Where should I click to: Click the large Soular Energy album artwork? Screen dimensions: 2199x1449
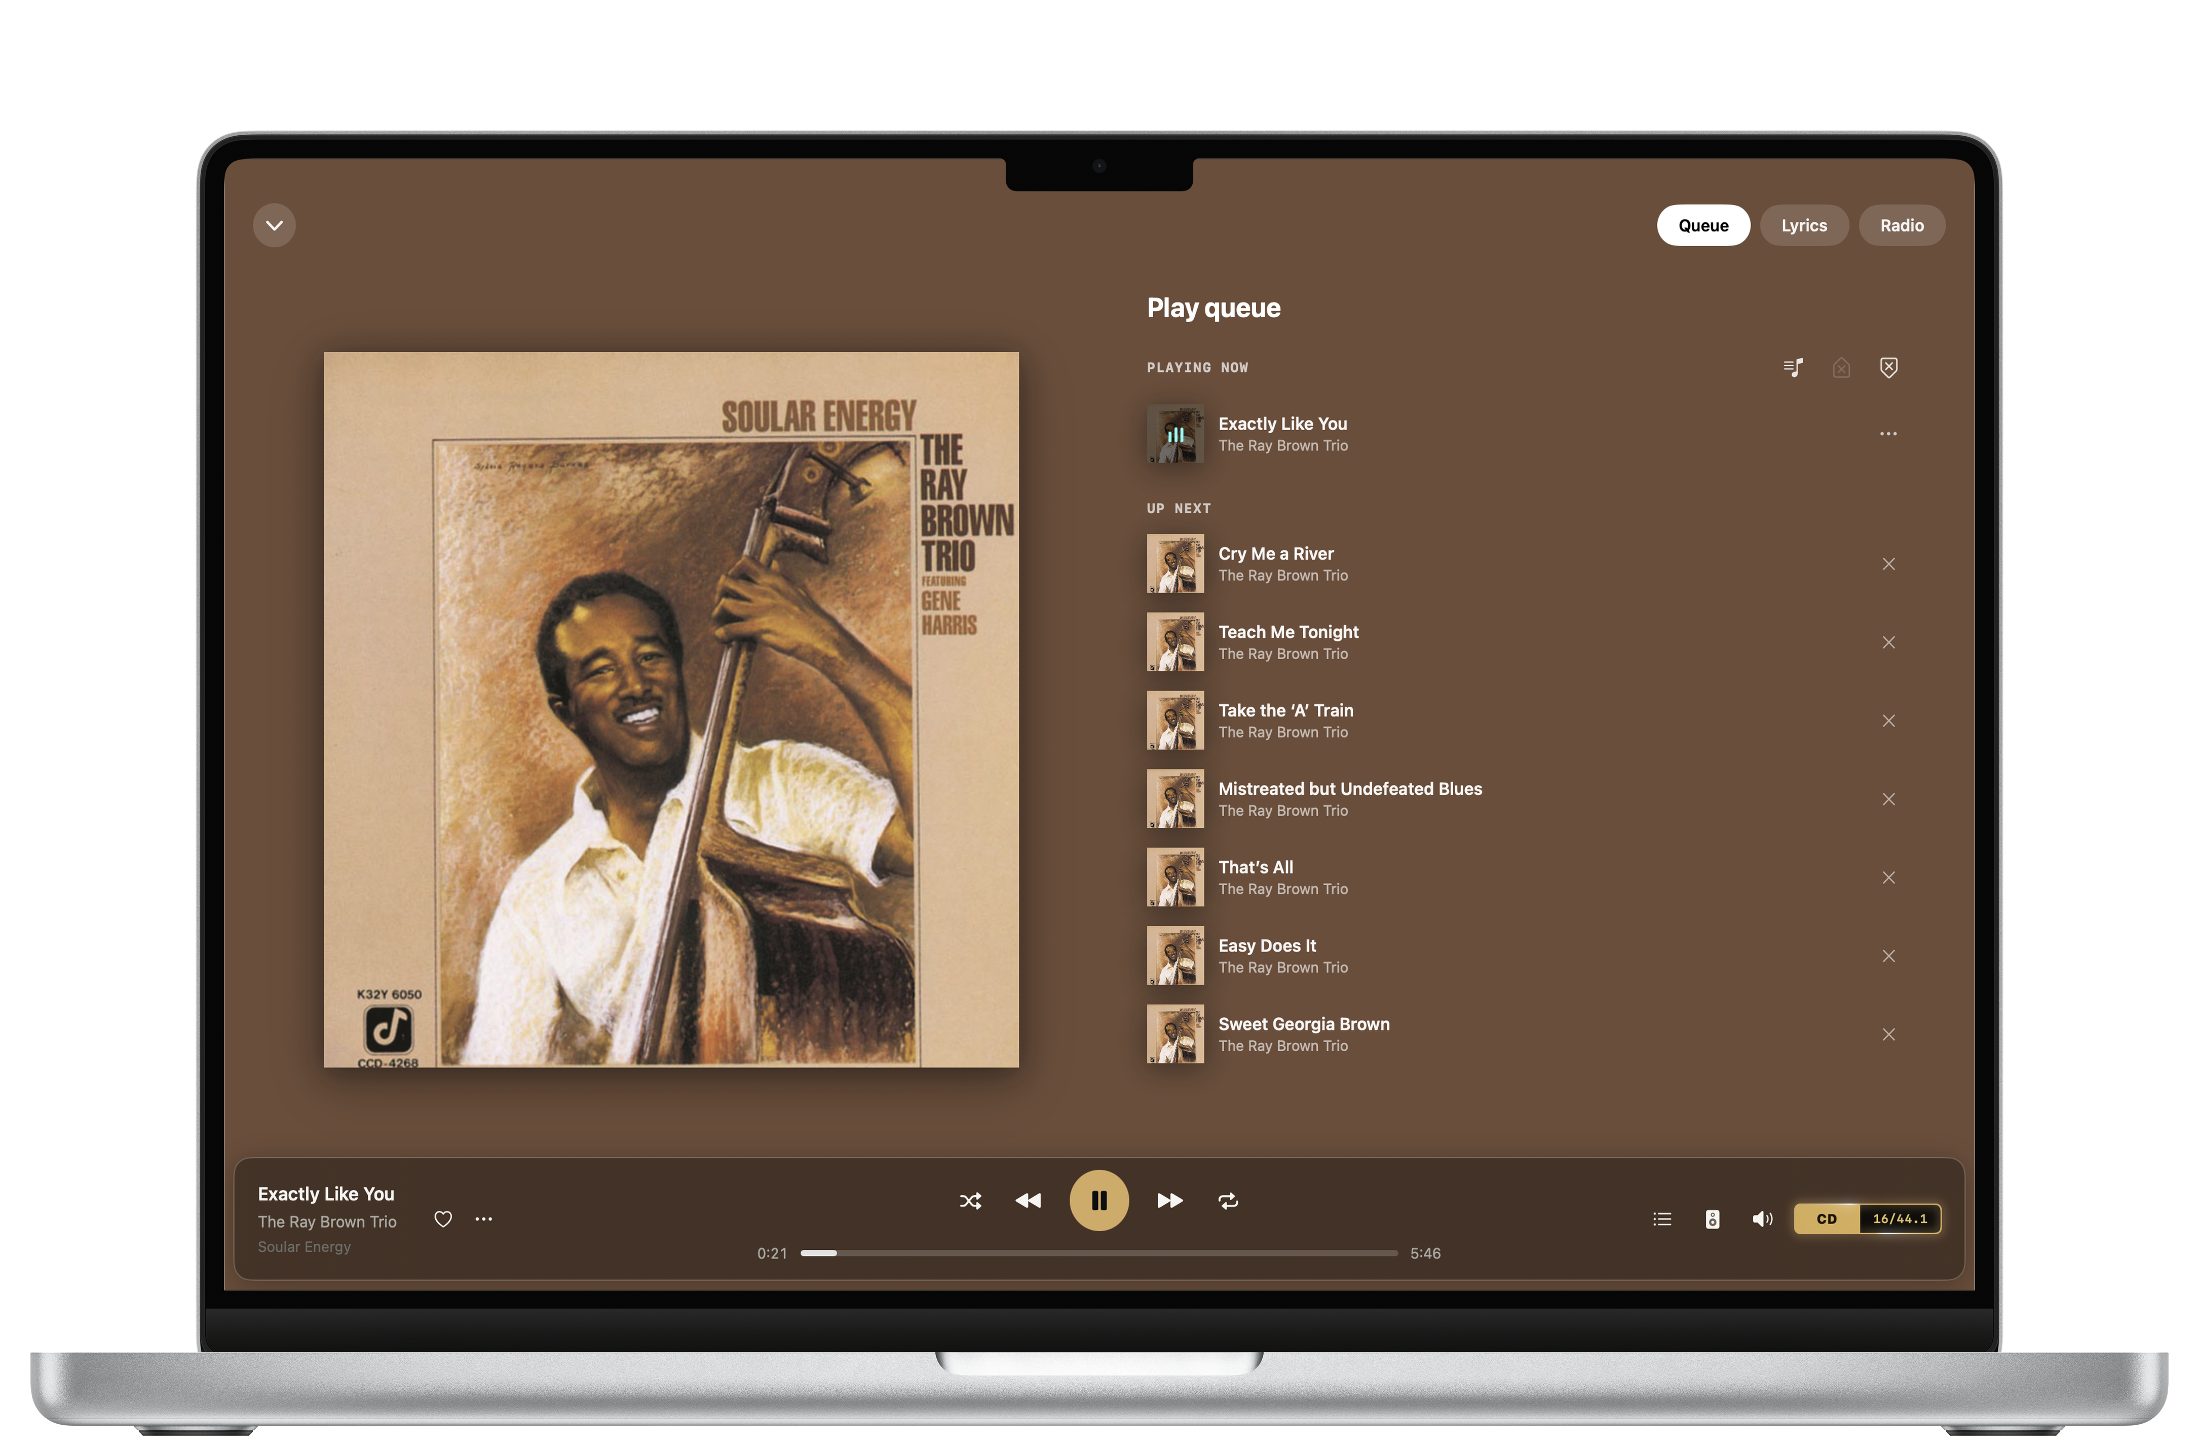point(671,710)
